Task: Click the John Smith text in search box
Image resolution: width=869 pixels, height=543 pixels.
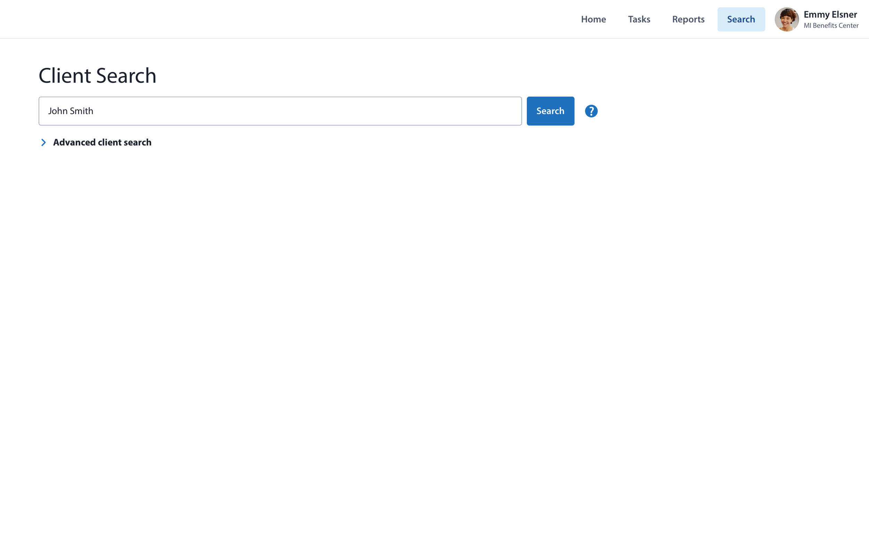Action: (x=71, y=111)
